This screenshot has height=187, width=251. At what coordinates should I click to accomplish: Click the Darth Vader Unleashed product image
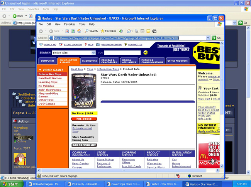(84, 91)
